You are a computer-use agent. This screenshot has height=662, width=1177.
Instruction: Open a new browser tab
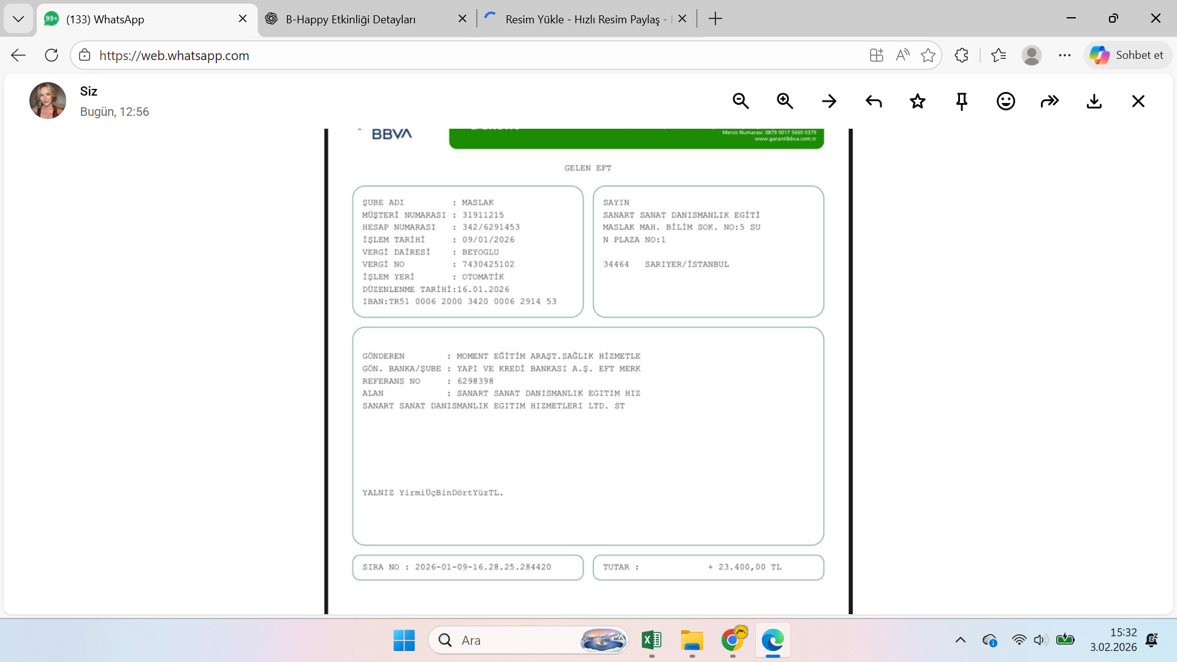tap(715, 19)
